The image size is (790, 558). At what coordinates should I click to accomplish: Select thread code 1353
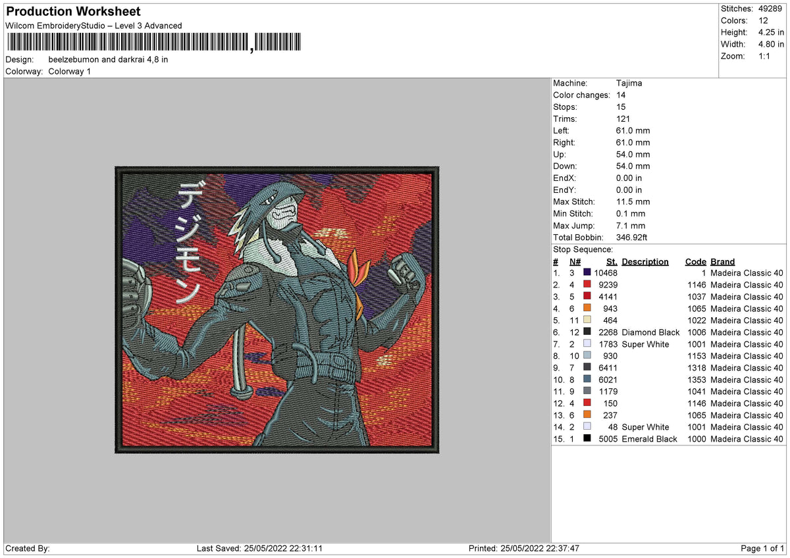(x=695, y=379)
